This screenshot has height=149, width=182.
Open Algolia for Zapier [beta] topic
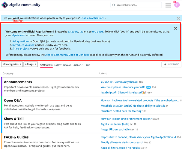[x=115, y=124]
